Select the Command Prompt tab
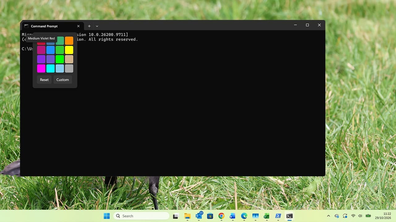The image size is (396, 222). click(52, 26)
